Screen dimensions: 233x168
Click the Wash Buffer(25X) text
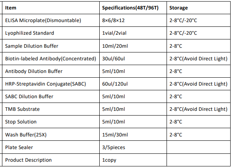[26, 134]
